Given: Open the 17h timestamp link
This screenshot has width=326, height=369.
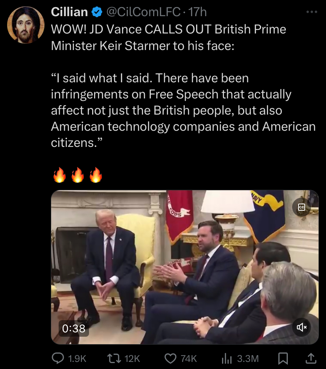Looking at the screenshot, I should coord(198,12).
